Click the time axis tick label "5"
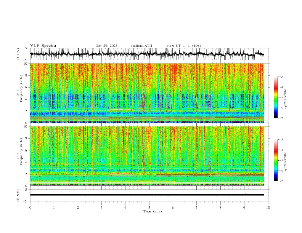Viewport: 302px width, 233px height. (x=149, y=207)
